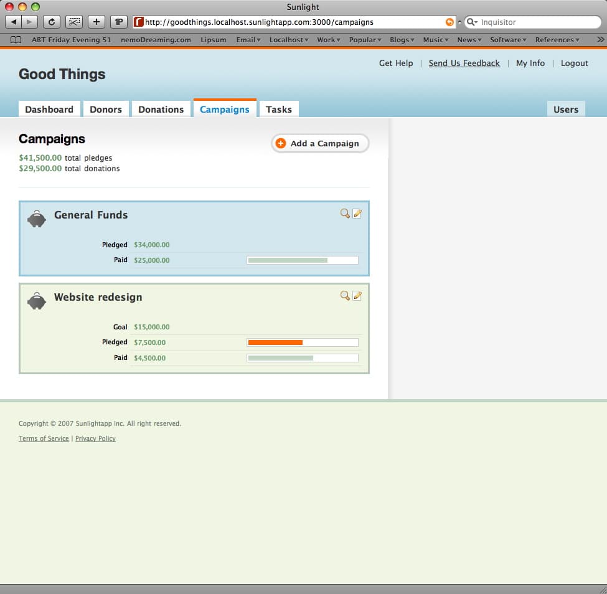The image size is (607, 594).
Task: Click the 1P password manager button
Action: [x=118, y=21]
